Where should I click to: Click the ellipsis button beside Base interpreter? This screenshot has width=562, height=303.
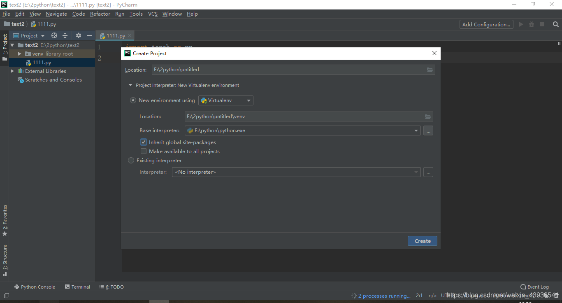pyautogui.click(x=428, y=131)
